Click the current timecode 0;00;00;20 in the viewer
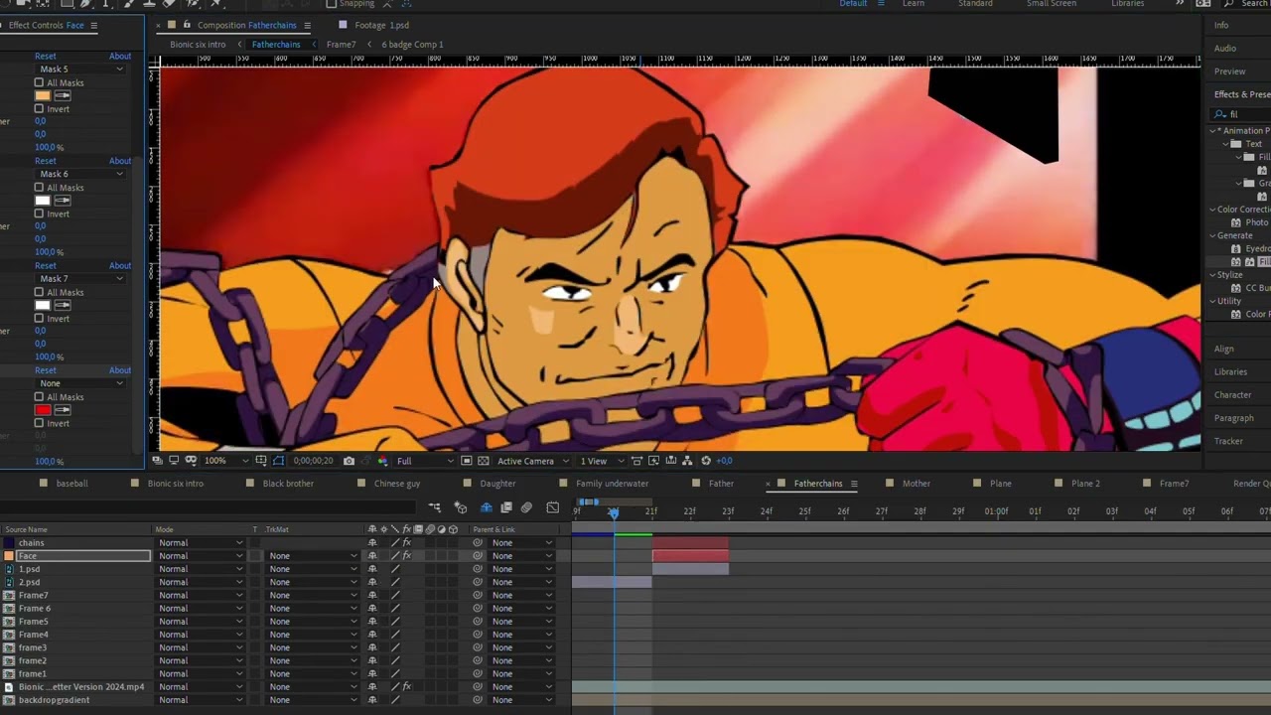The height and width of the screenshot is (715, 1271). [x=313, y=461]
